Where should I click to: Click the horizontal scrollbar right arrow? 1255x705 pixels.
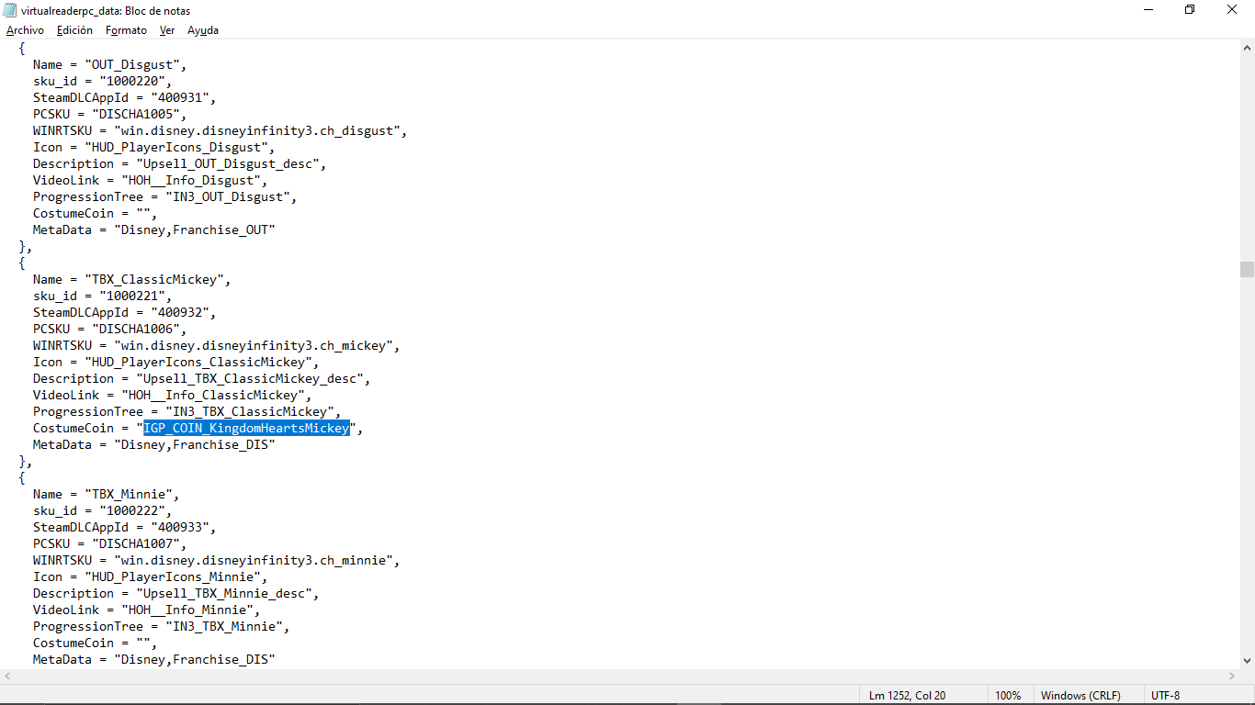1231,677
